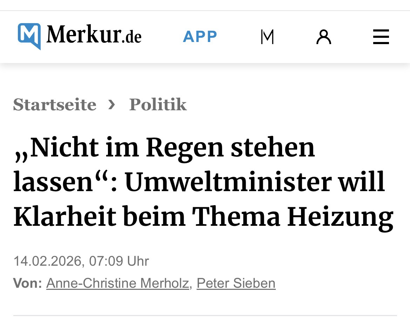Screen dimensions: 410x321
Task: Click the "Von:" byline label
Action: coord(27,283)
